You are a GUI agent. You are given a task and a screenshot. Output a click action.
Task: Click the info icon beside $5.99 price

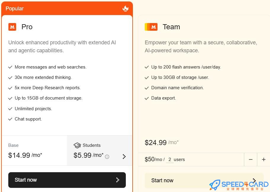point(107,157)
